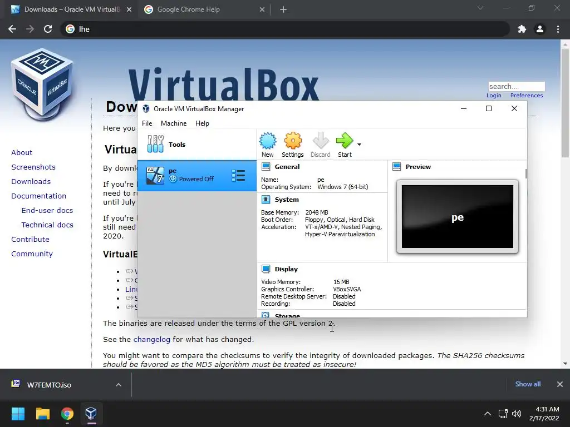Close the Google Chrome Help tab

coord(262,10)
